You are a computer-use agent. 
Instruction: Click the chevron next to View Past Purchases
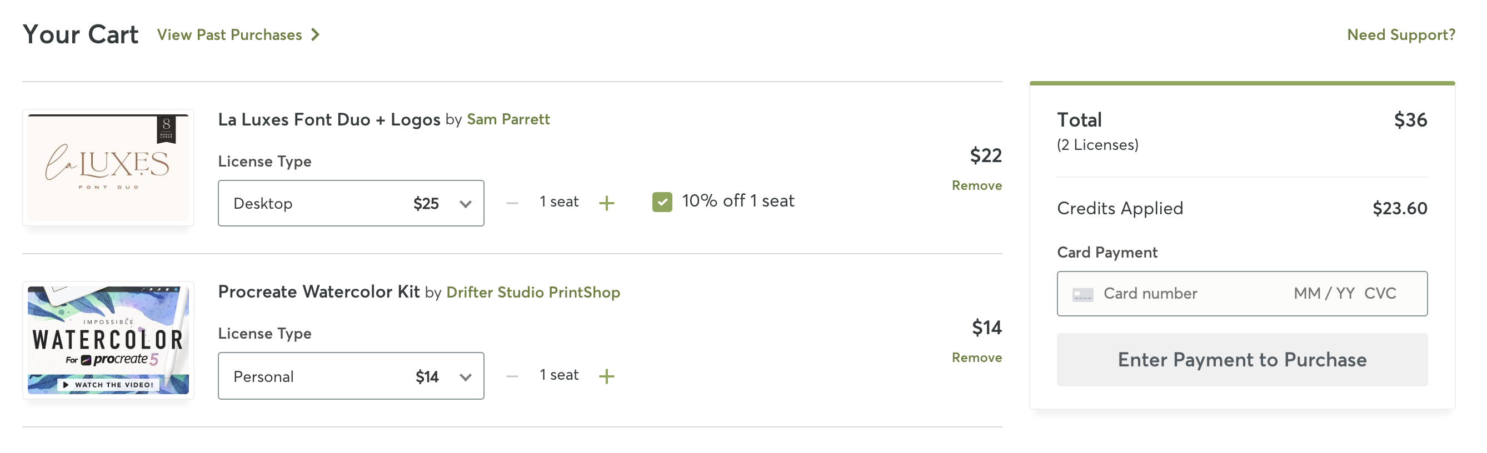315,34
